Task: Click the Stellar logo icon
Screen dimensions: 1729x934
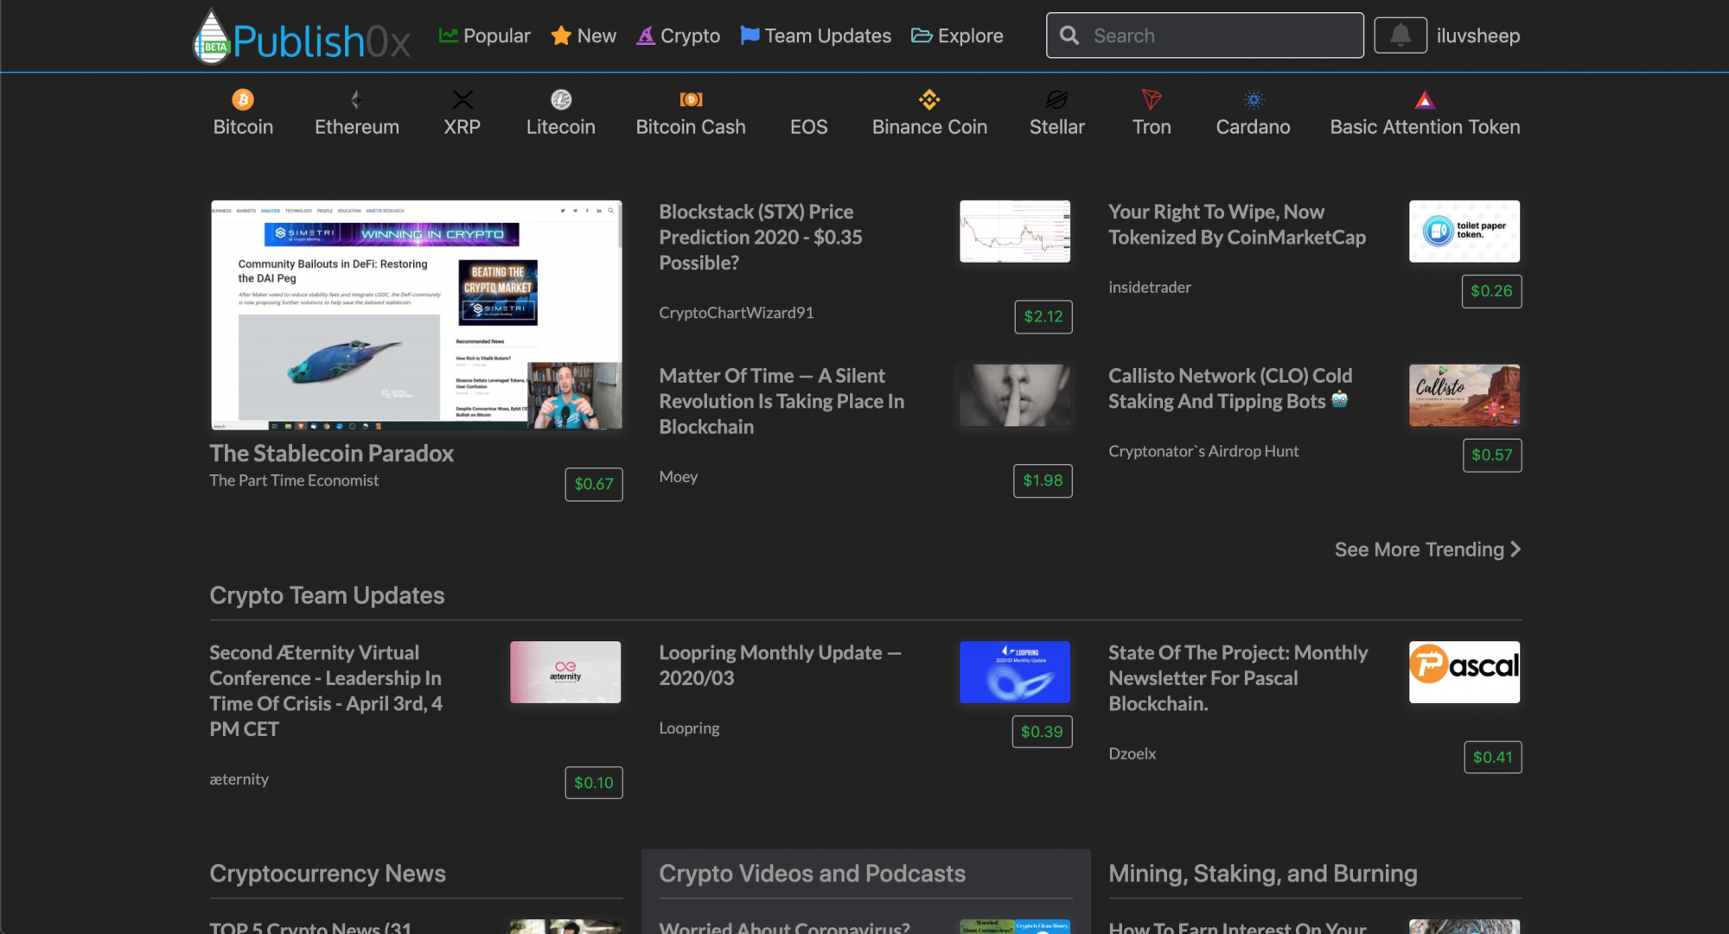Action: (1056, 99)
